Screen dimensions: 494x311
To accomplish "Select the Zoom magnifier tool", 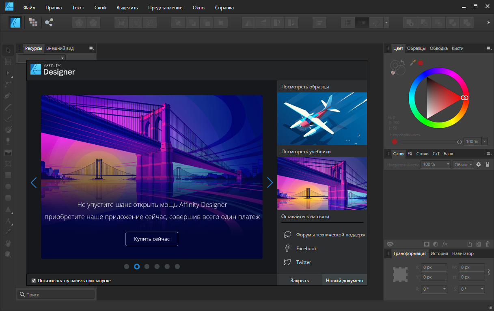I will pos(8,255).
